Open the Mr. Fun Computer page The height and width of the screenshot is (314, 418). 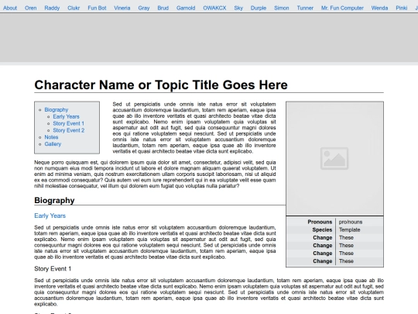[x=342, y=8]
